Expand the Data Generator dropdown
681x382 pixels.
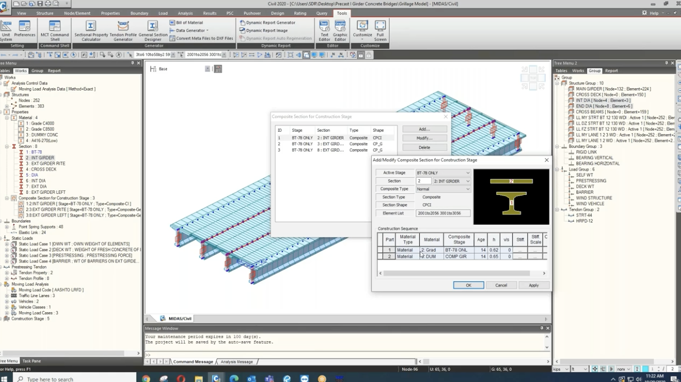[x=189, y=31]
